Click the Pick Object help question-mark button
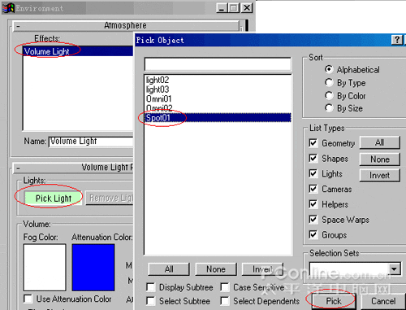Screen dimensions: 406x310 (397, 40)
